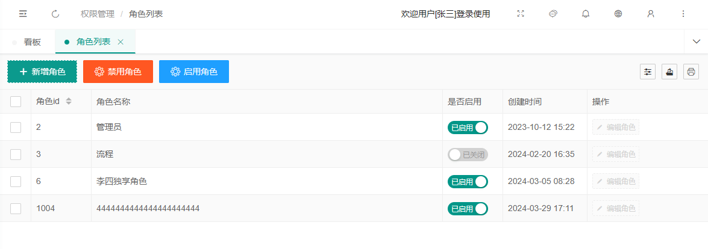Image resolution: width=708 pixels, height=249 pixels.
Task: Collapse the sidebar menu icon
Action: [x=23, y=14]
